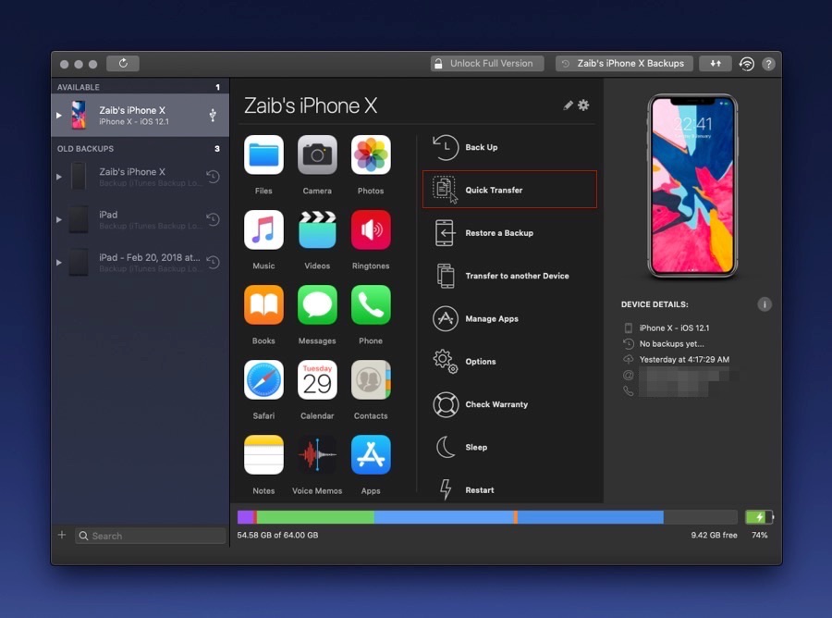832x618 pixels.
Task: Click the gray free-space storage segment
Action: point(701,516)
